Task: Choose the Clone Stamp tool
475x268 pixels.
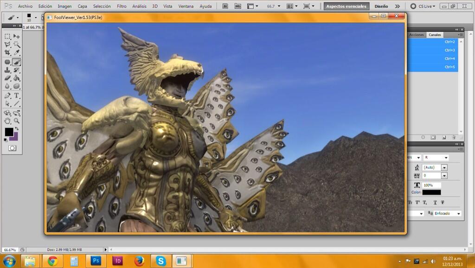Action: pyautogui.click(x=7, y=70)
